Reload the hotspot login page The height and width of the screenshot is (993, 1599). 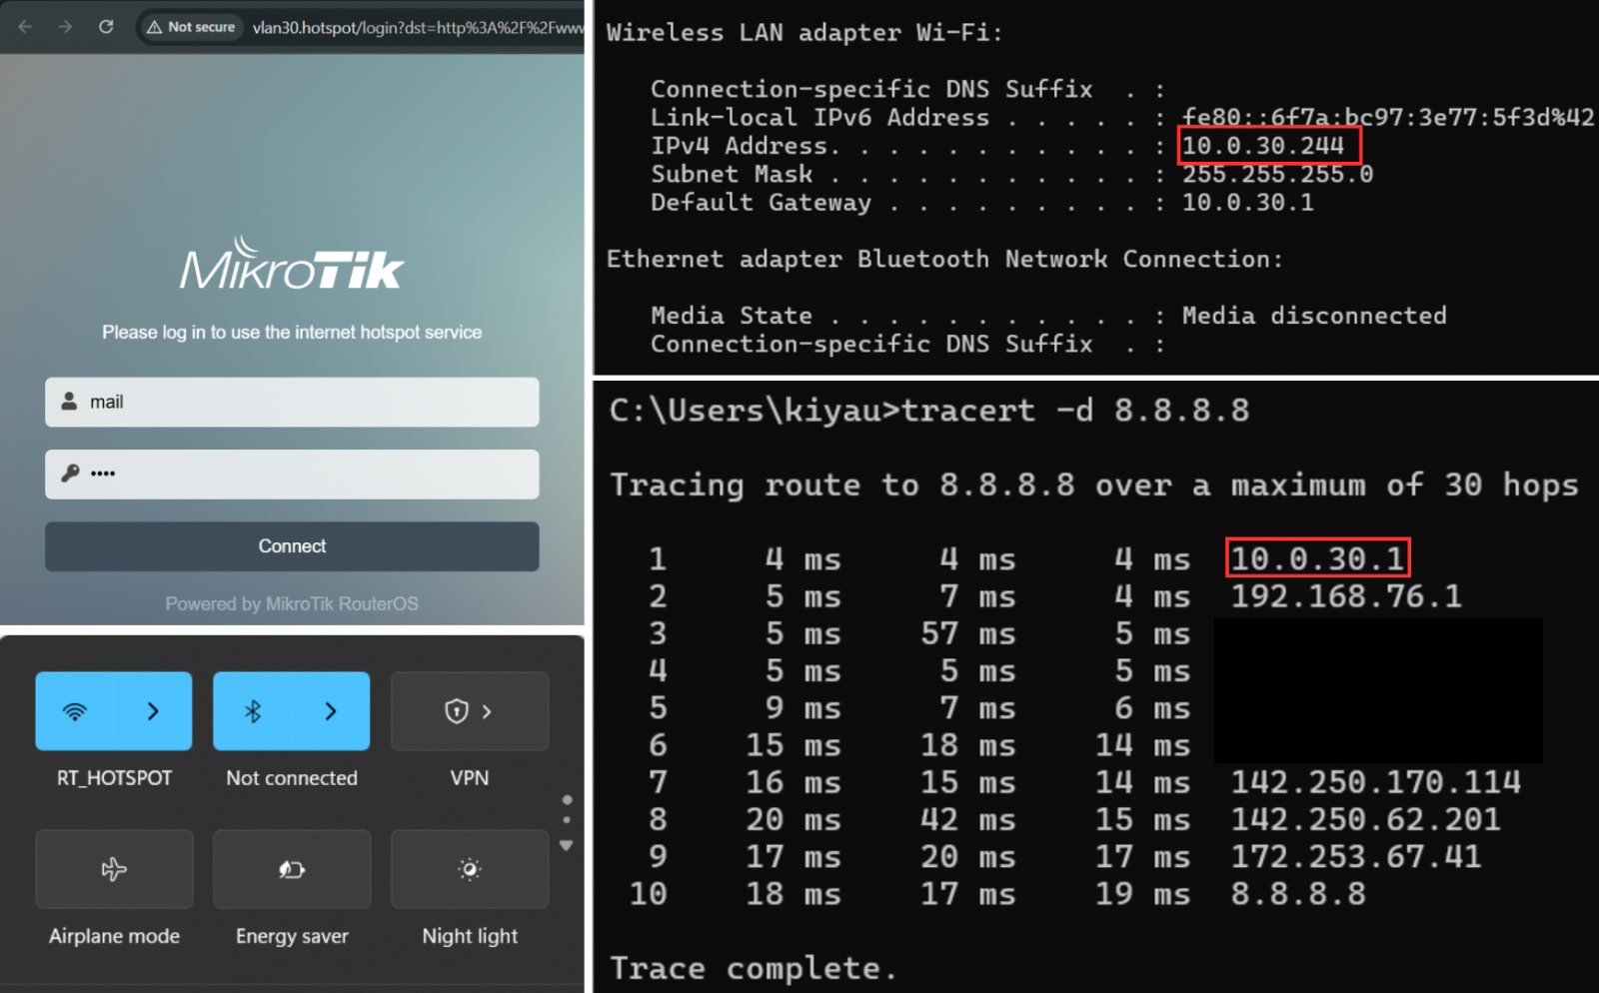[106, 27]
